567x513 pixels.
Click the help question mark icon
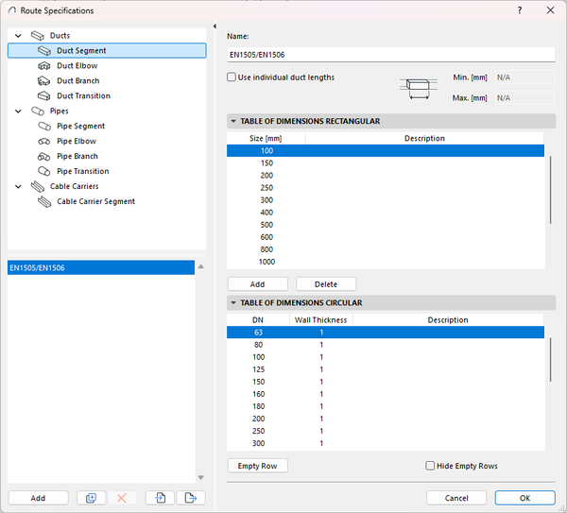point(519,10)
